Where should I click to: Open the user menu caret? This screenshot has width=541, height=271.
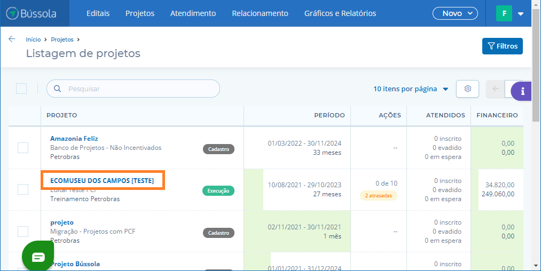(x=521, y=14)
